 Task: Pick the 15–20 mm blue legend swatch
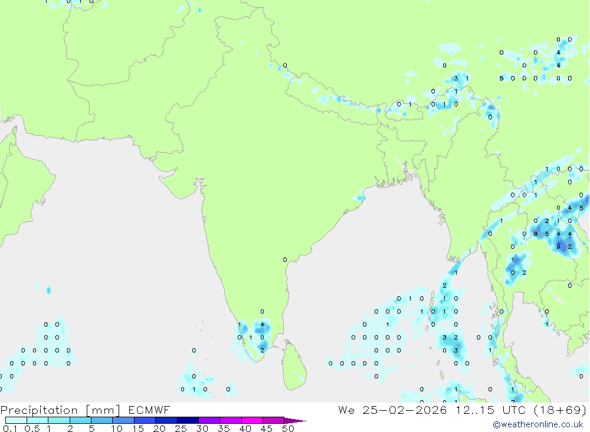145,420
